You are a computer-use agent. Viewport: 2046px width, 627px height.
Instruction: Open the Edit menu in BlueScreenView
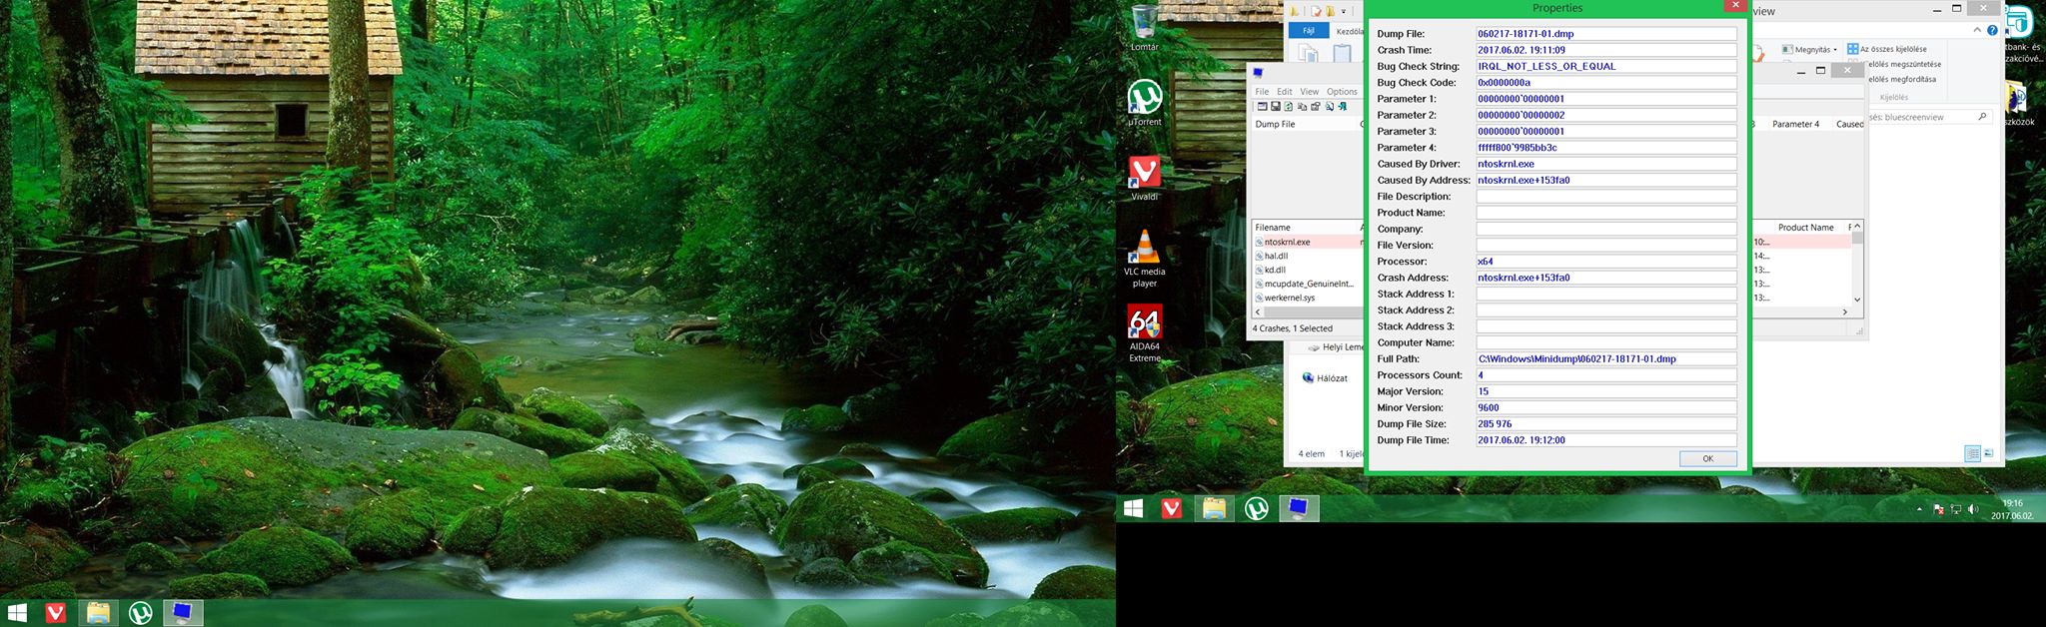pos(1285,92)
